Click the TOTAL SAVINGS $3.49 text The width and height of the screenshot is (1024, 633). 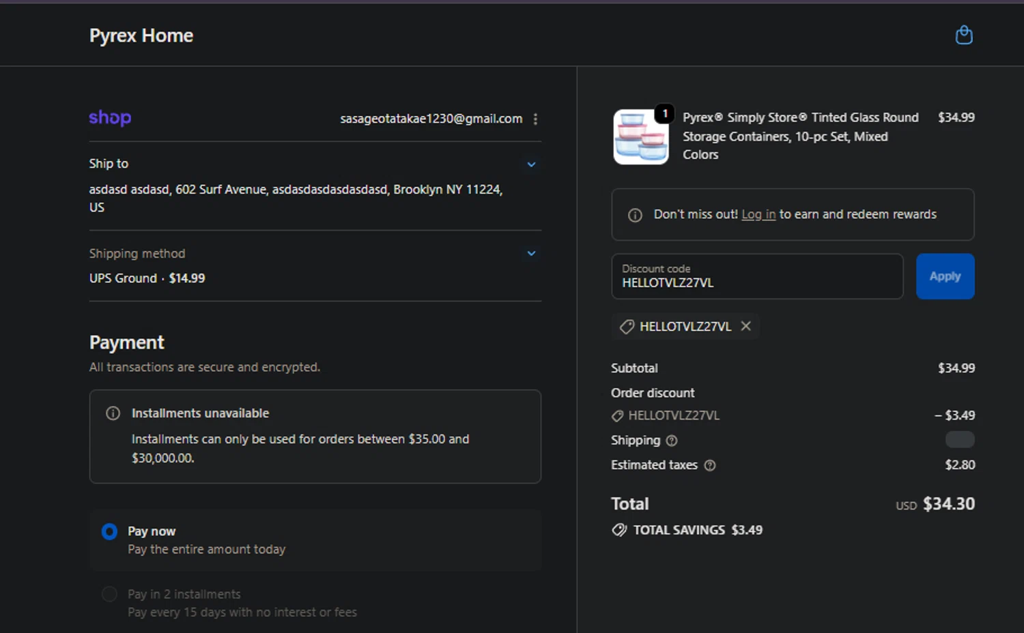click(698, 530)
